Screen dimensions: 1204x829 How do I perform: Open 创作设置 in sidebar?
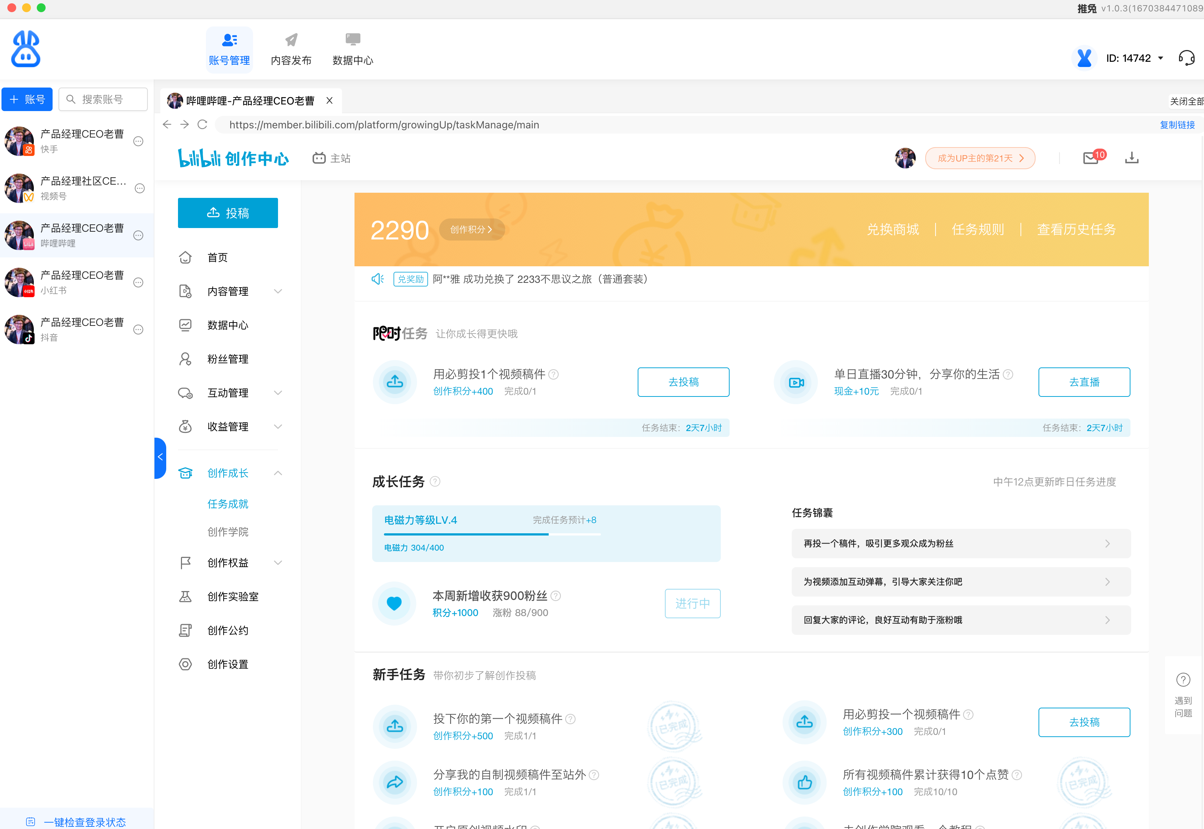point(228,664)
